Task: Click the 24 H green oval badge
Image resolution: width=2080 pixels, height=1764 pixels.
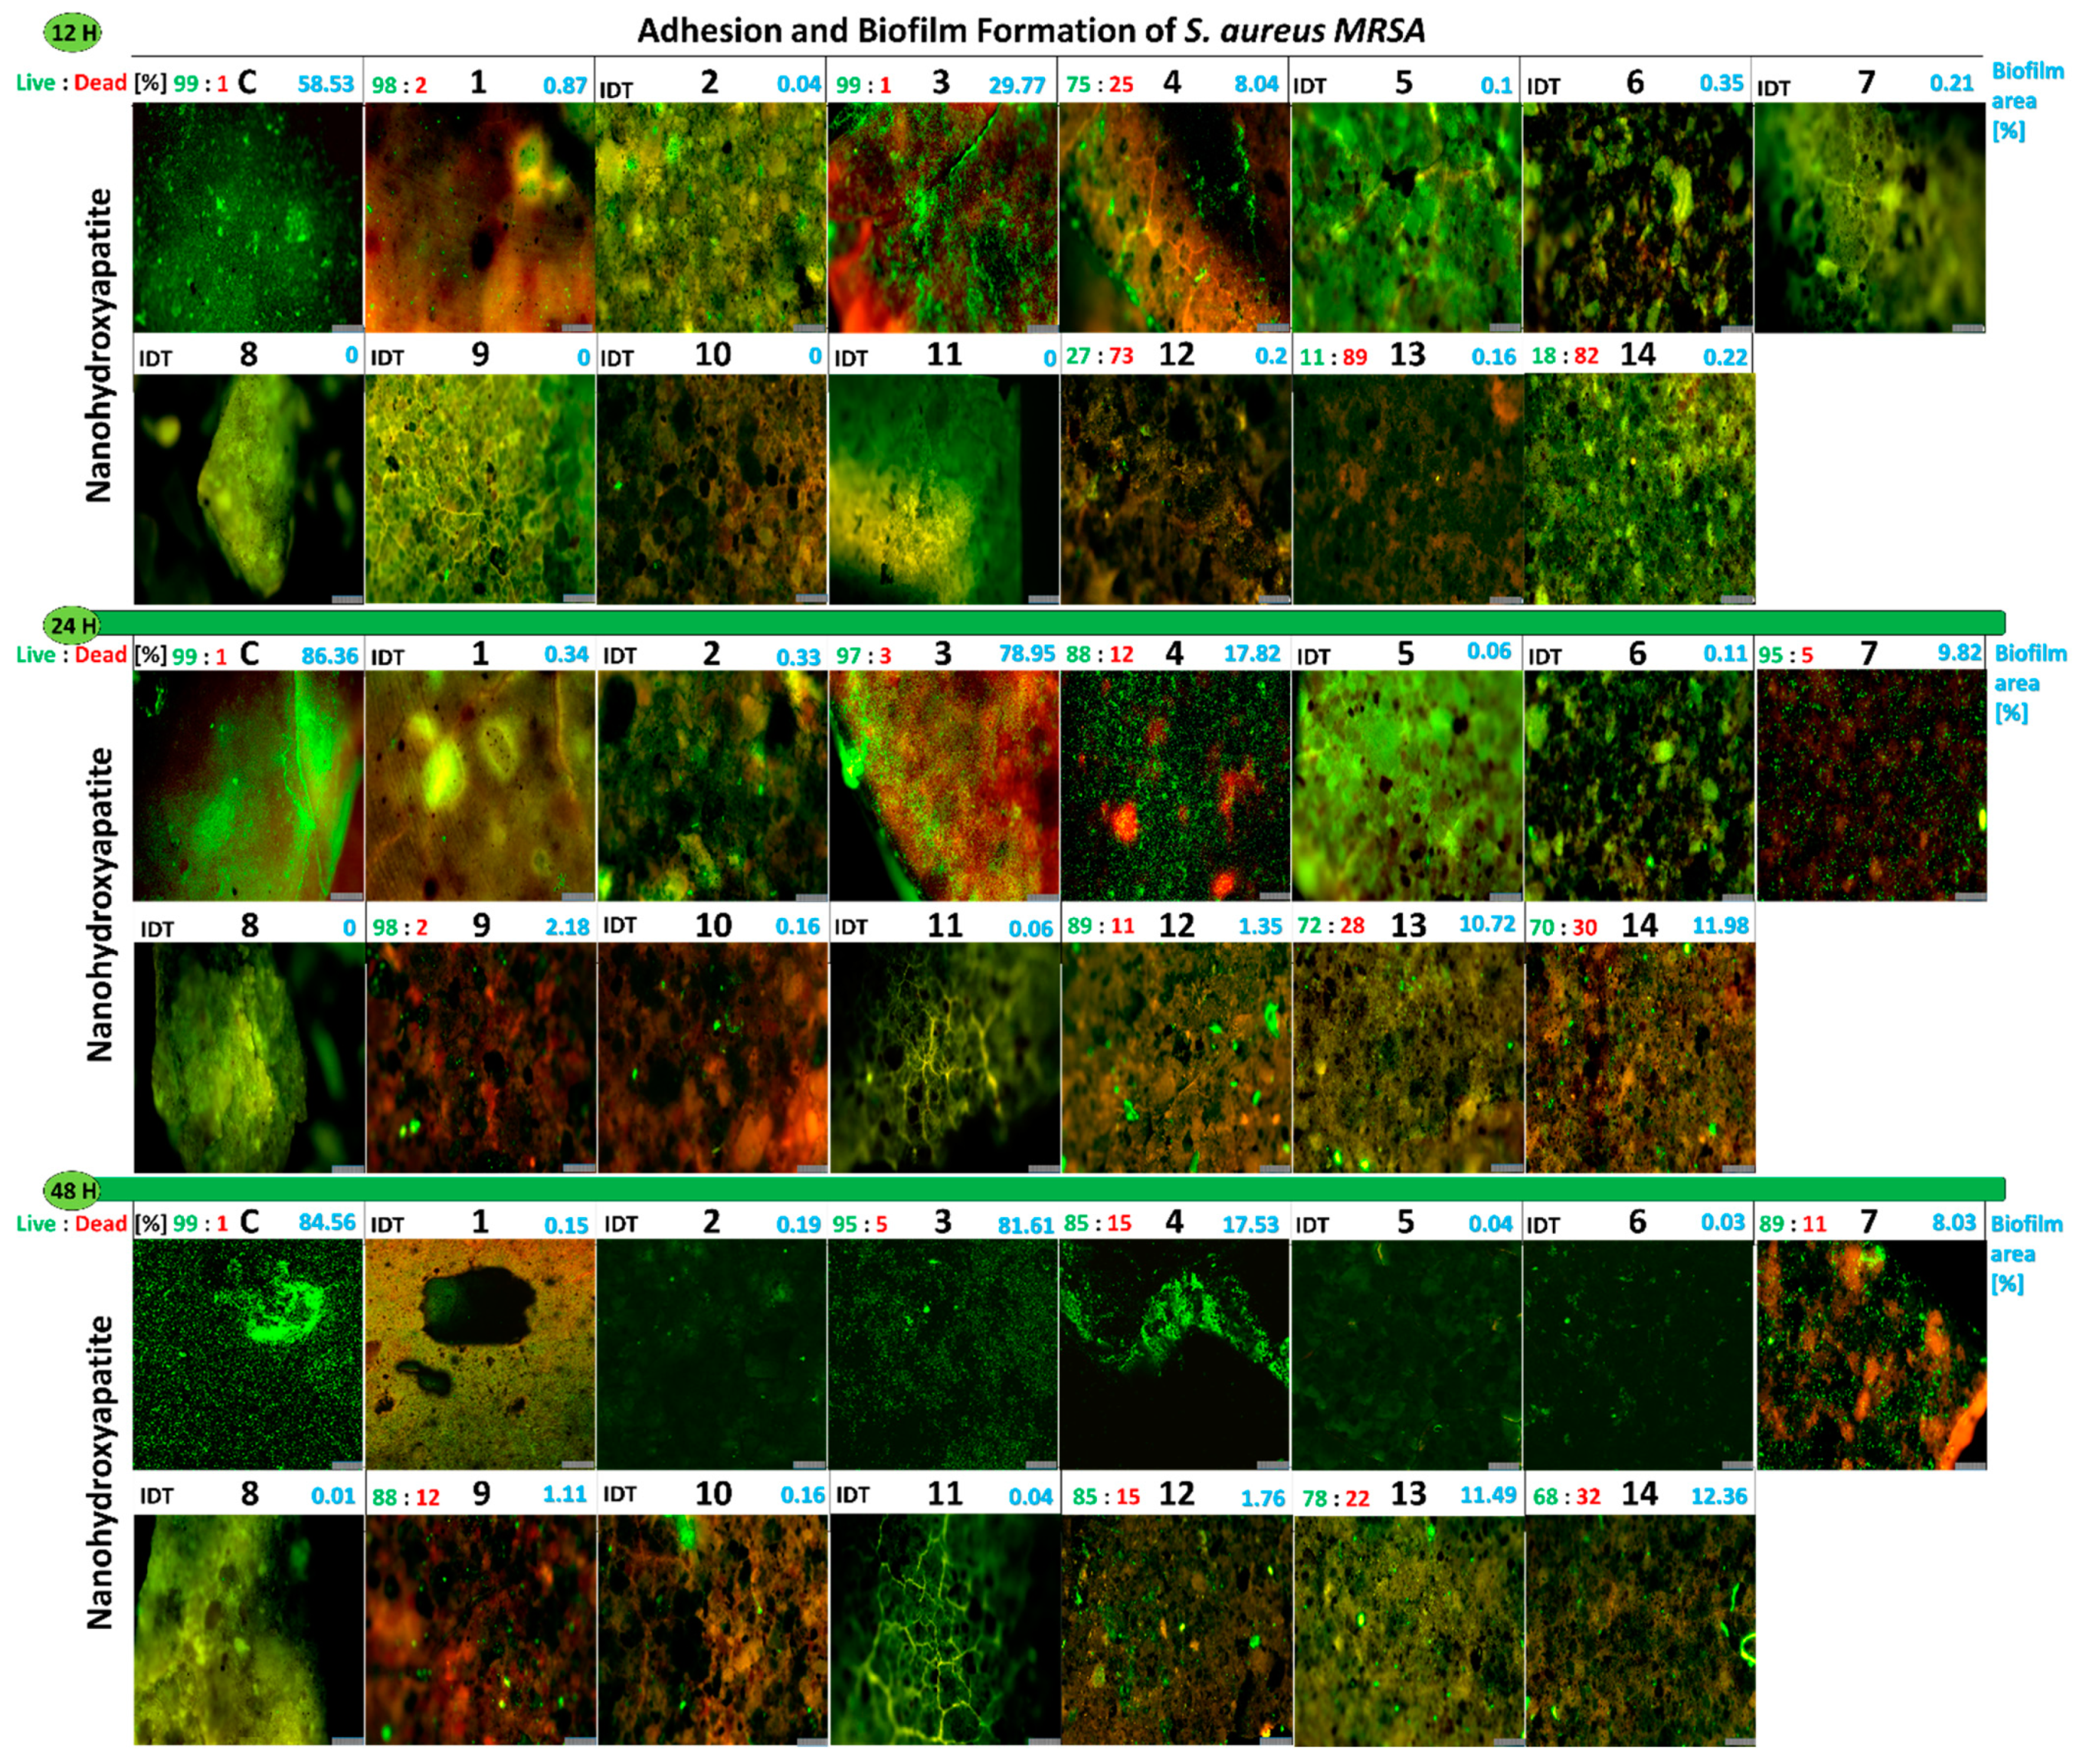Action: (71, 626)
